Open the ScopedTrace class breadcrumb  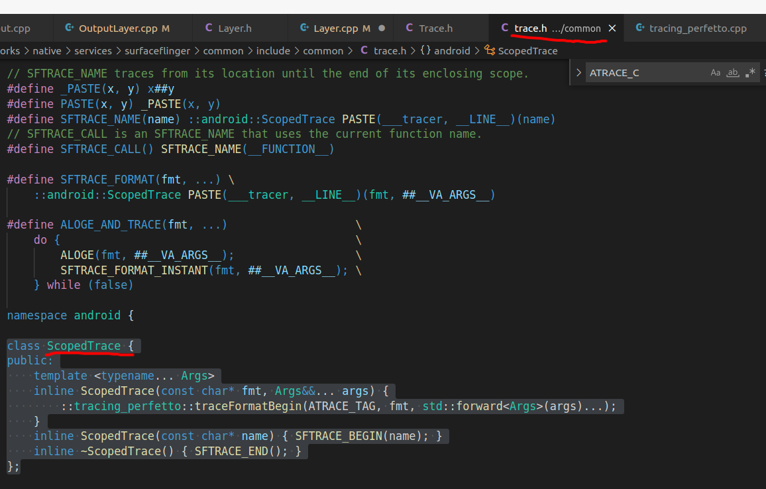click(x=527, y=51)
